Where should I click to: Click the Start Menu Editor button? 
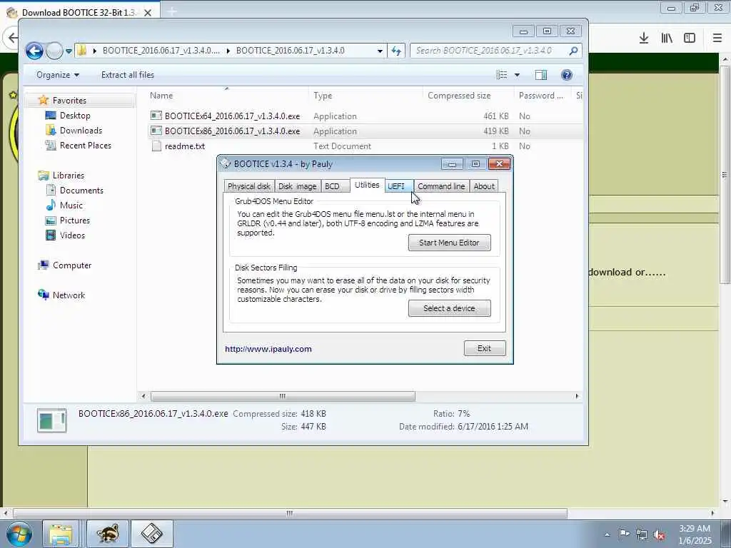pos(450,243)
